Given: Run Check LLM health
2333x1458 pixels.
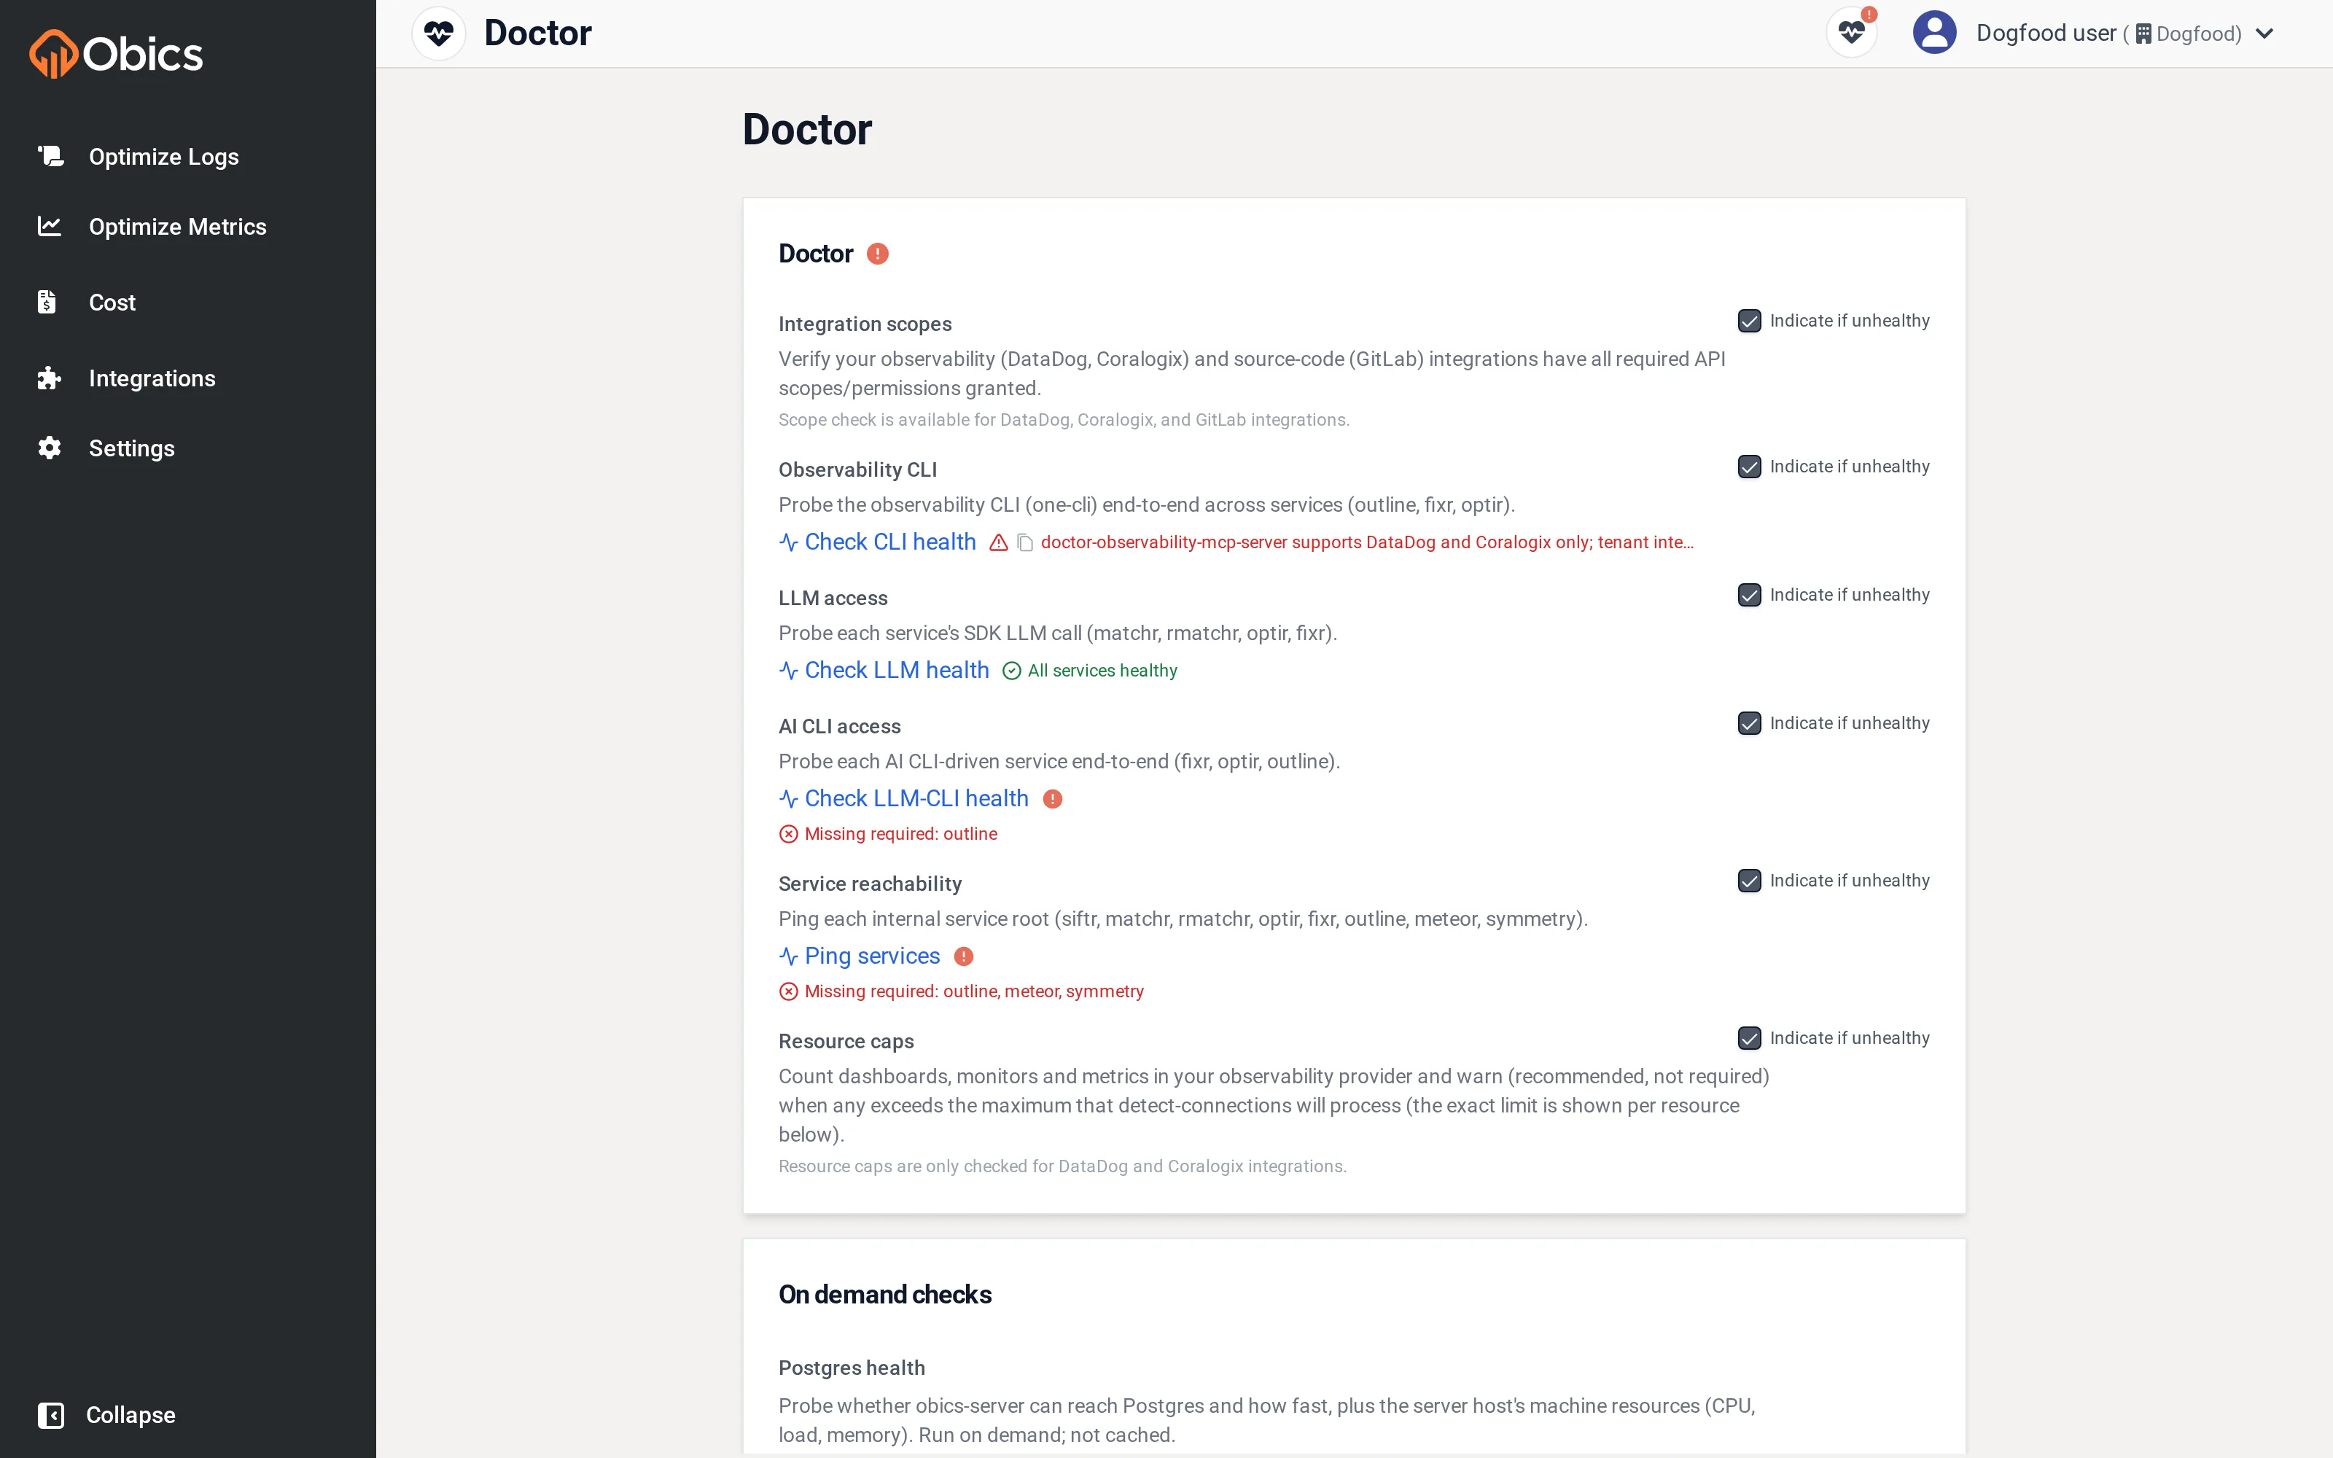Looking at the screenshot, I should click(897, 670).
